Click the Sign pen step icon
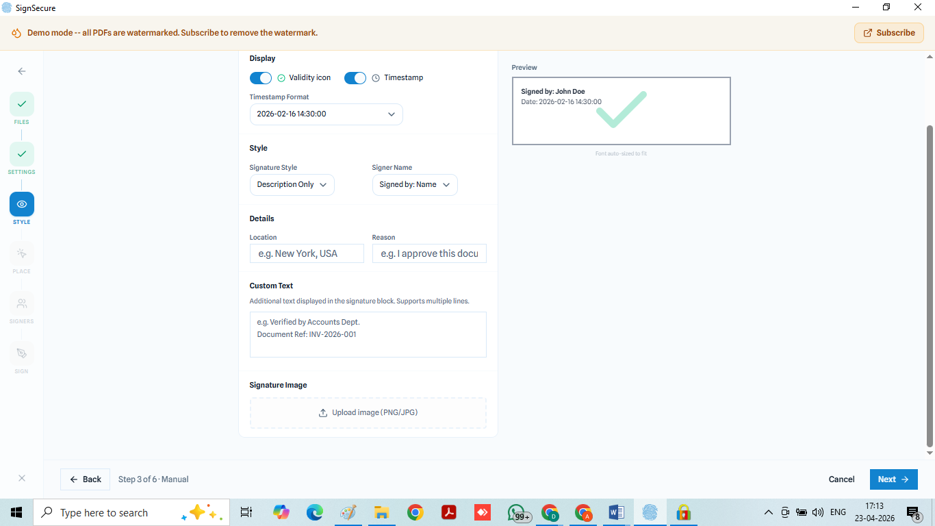The image size is (935, 526). pyautogui.click(x=22, y=353)
